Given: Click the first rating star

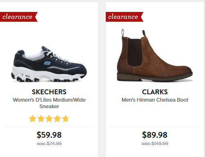Looking at the screenshot, I should (x=33, y=118).
